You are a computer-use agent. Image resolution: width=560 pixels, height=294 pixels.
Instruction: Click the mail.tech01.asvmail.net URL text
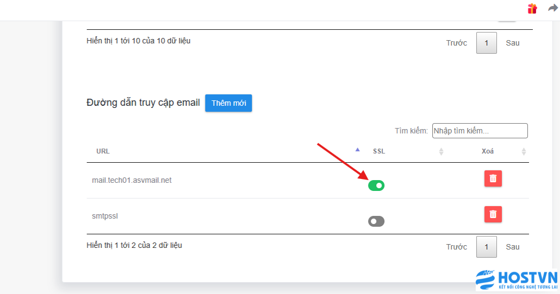coord(132,180)
